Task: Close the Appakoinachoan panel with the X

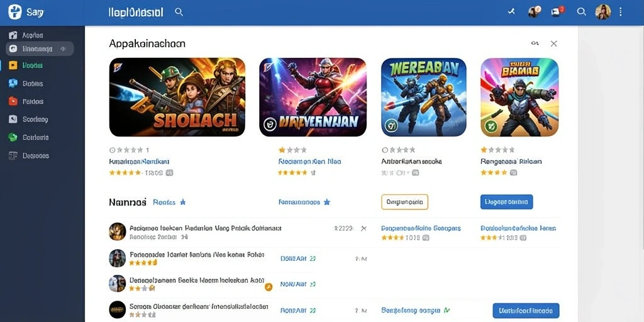Action: point(553,43)
